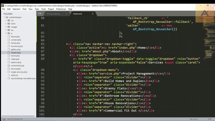
Task: Click the css folder icon
Action: (9, 21)
